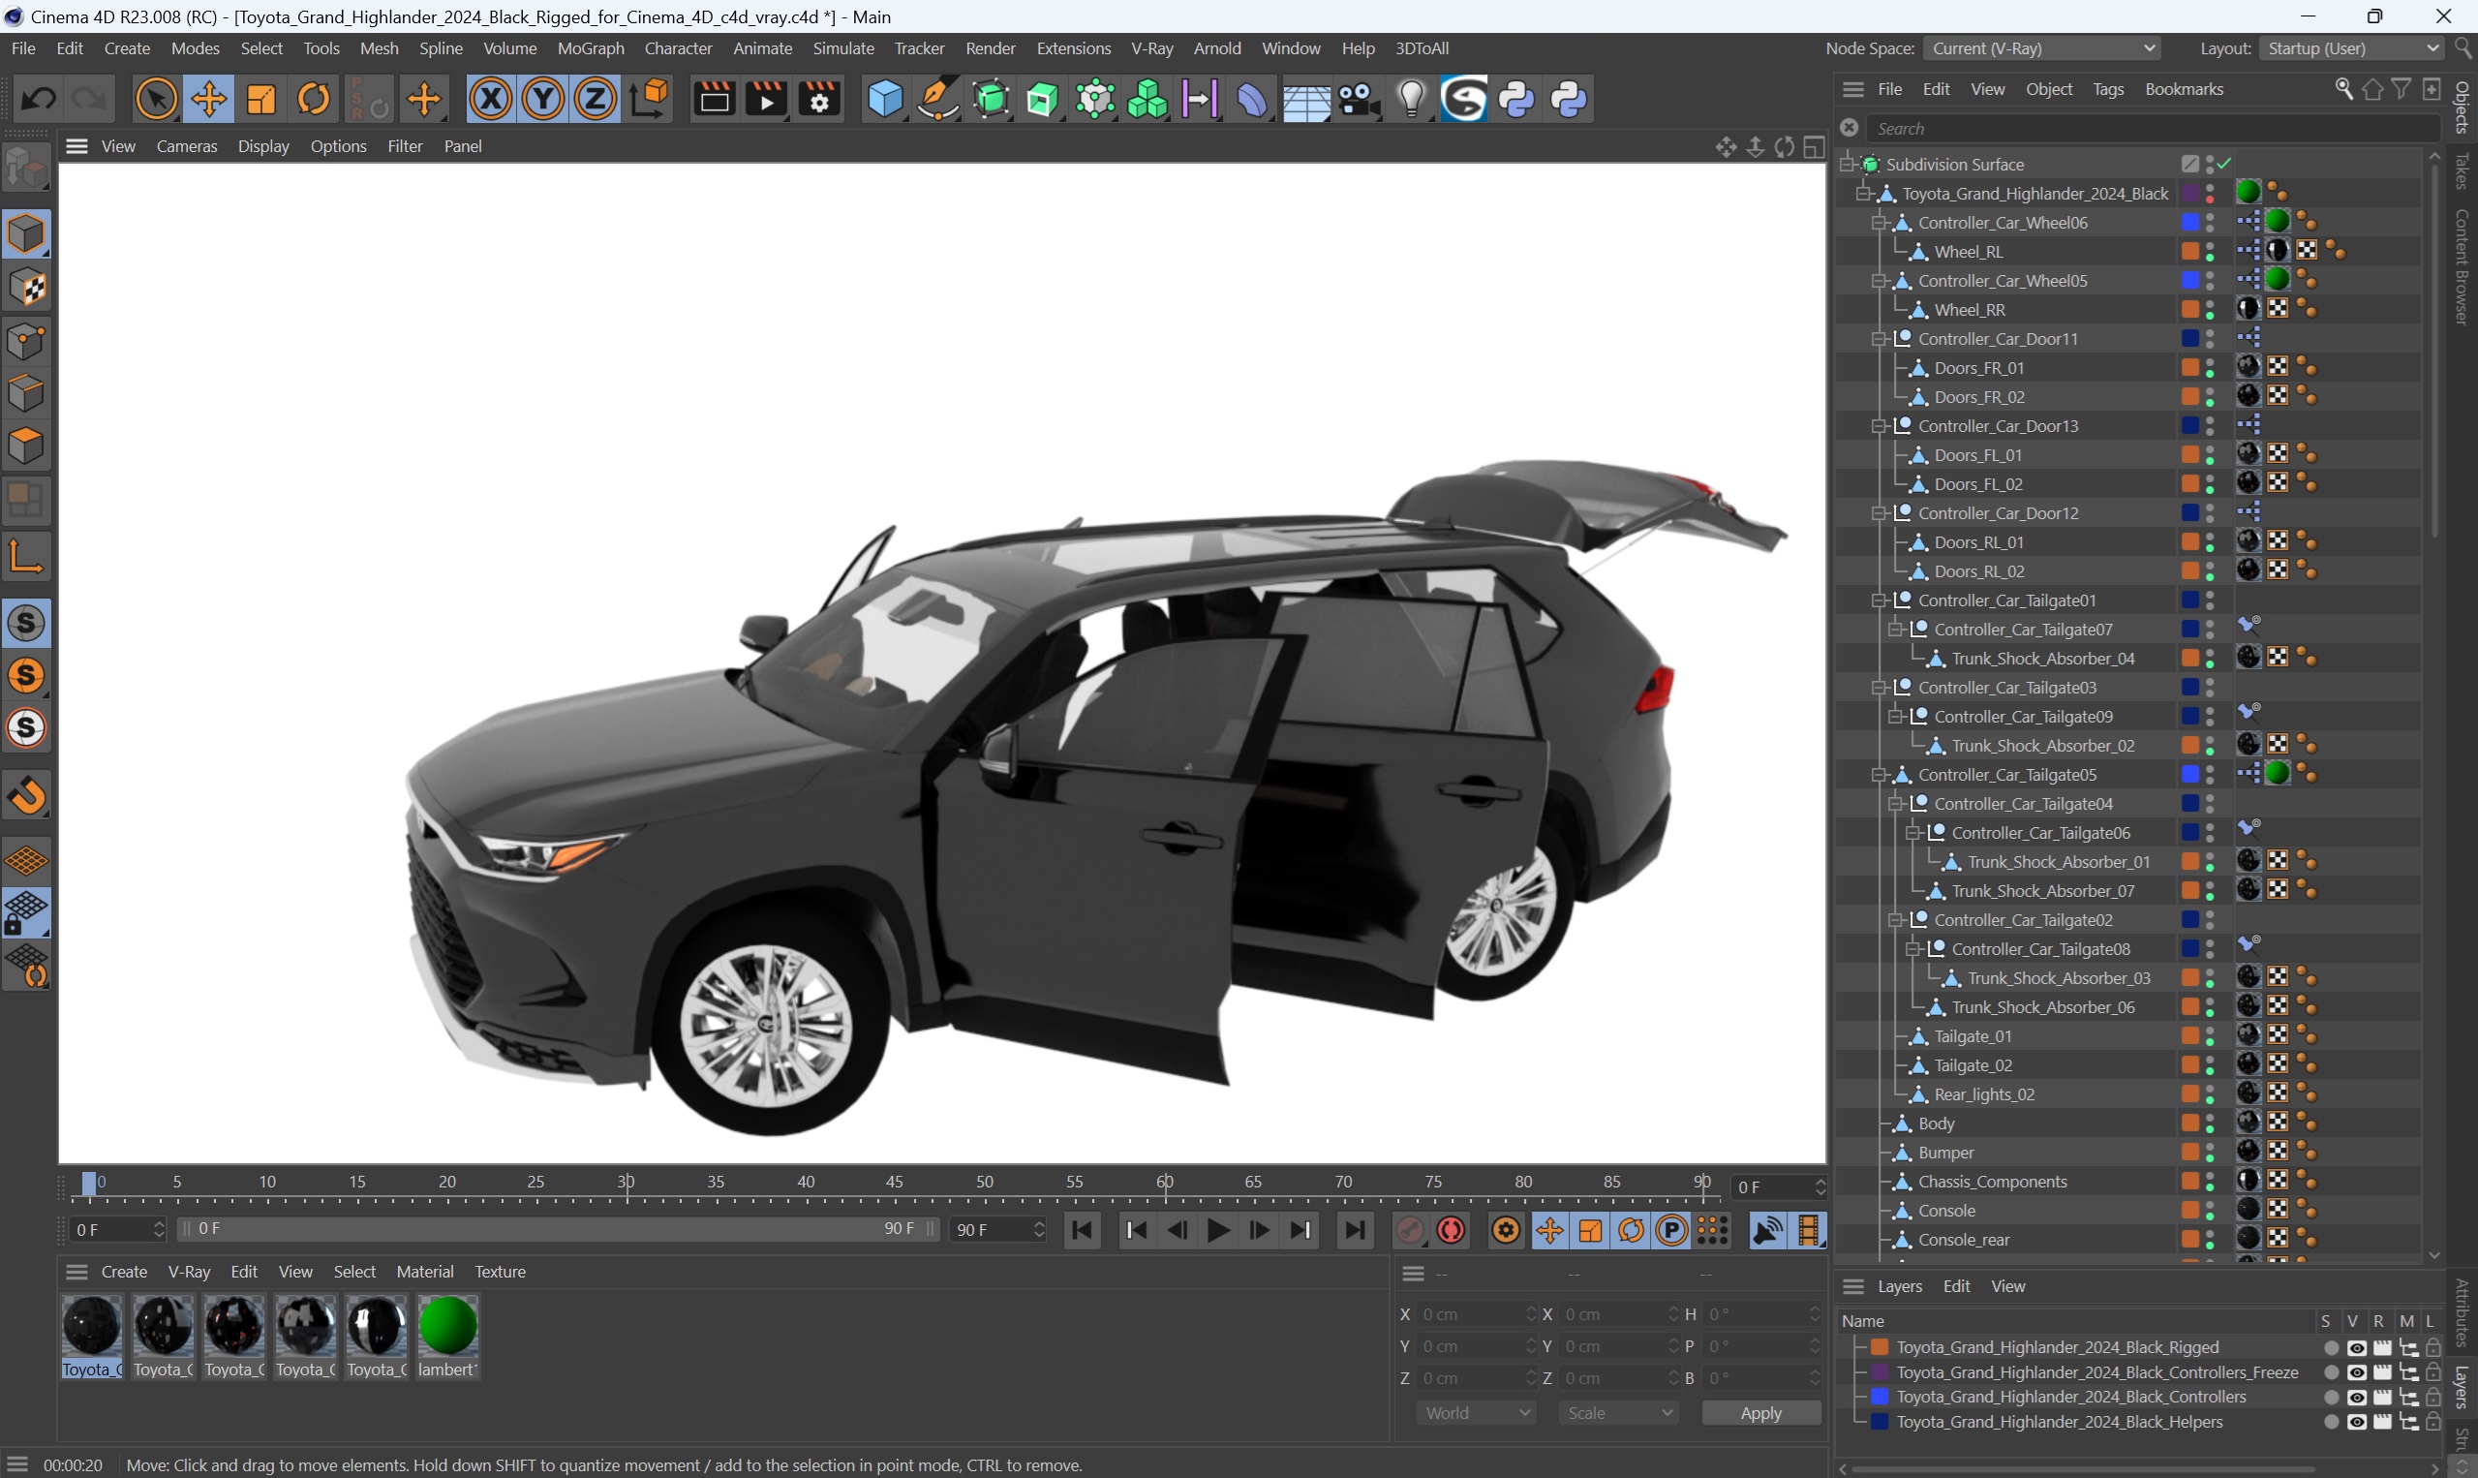Open Edit Render Settings icon
2478x1478 pixels.
click(819, 100)
